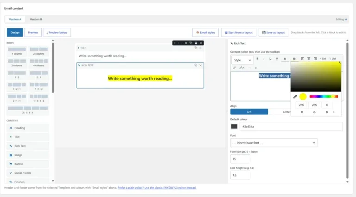Viewport: 356px width, 197px height.
Task: Add a Heading content block
Action: coord(28,128)
